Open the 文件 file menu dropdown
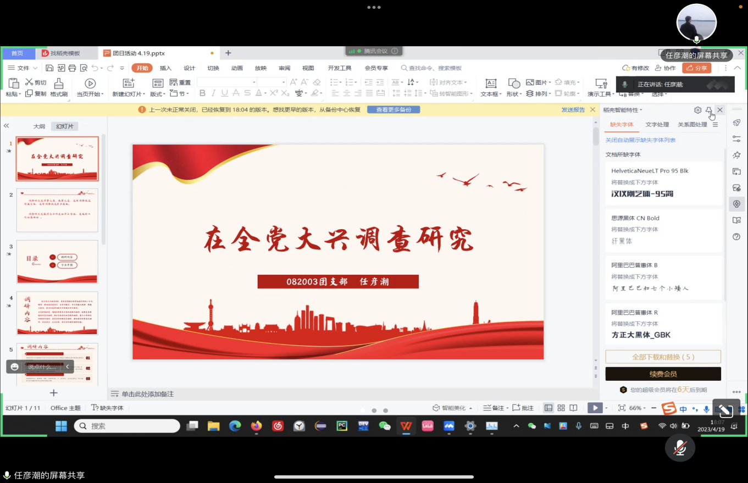The height and width of the screenshot is (483, 748). [23, 68]
